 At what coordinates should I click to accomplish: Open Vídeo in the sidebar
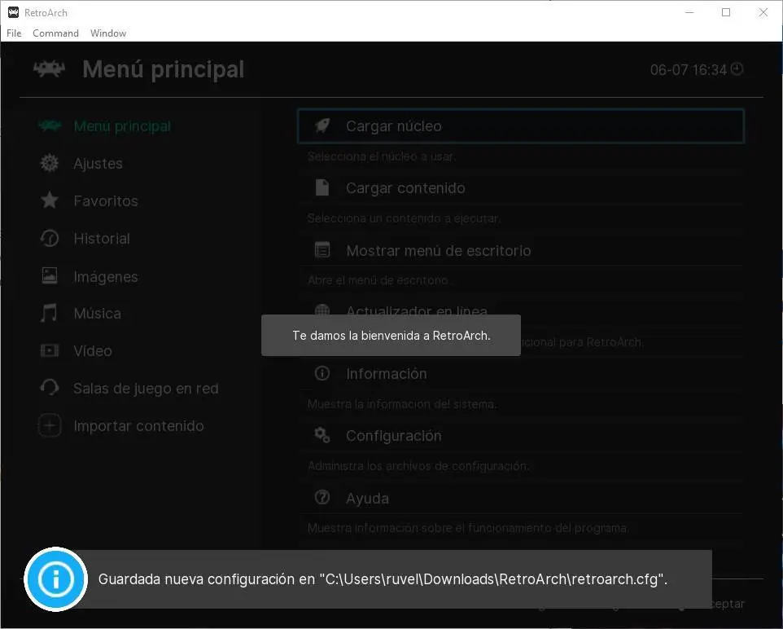(x=93, y=351)
